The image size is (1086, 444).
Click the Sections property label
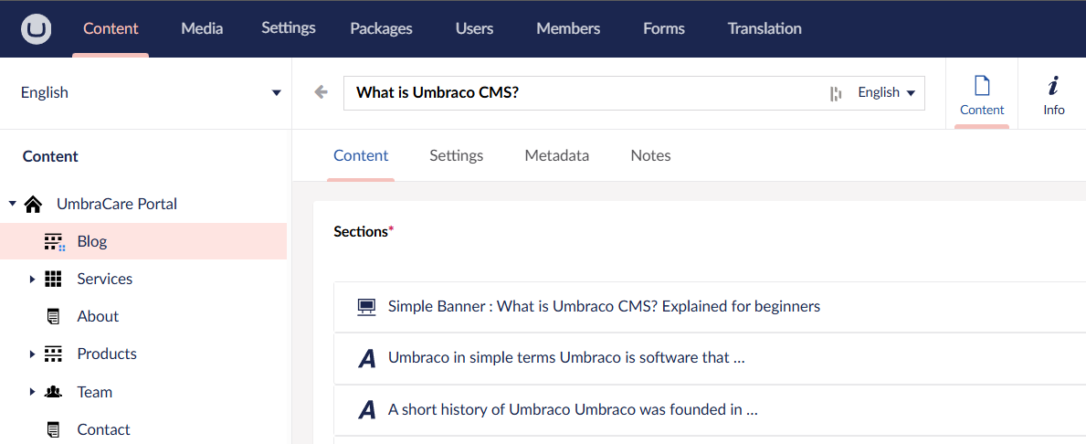tap(363, 231)
